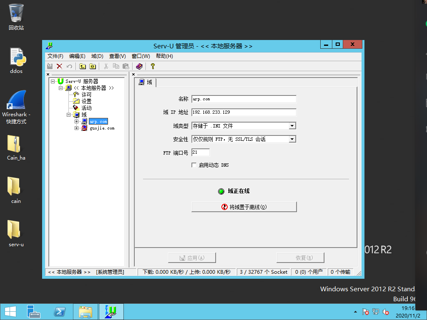
Task: Open the 编辑(E) menu
Action: click(77, 56)
